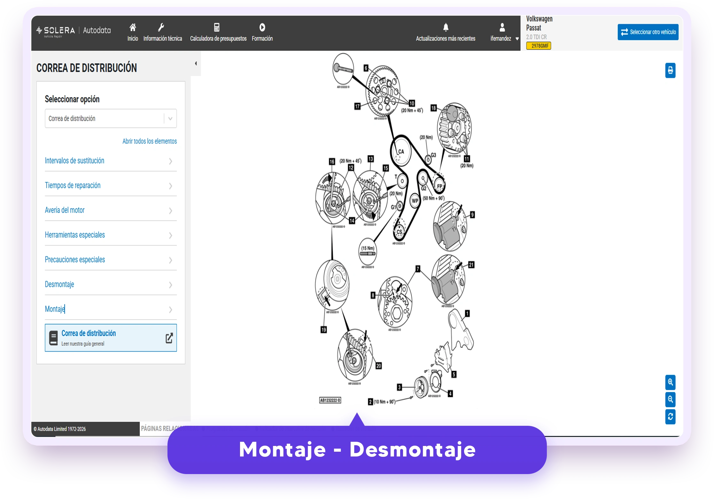Expand Herramientas especiales section
The width and height of the screenshot is (714, 499).
coord(111,235)
